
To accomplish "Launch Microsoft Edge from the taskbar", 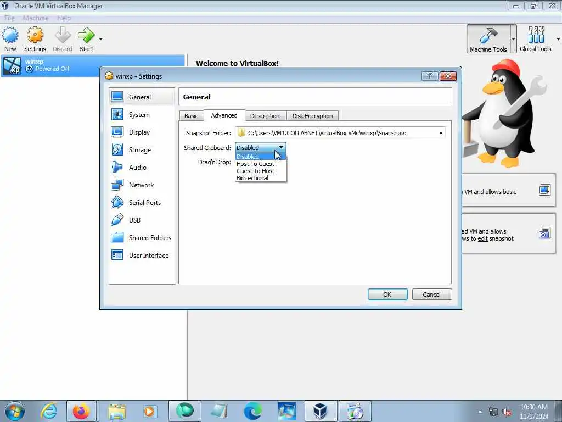I will 252,411.
